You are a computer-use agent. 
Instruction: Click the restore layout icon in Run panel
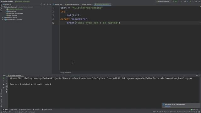point(3,84)
